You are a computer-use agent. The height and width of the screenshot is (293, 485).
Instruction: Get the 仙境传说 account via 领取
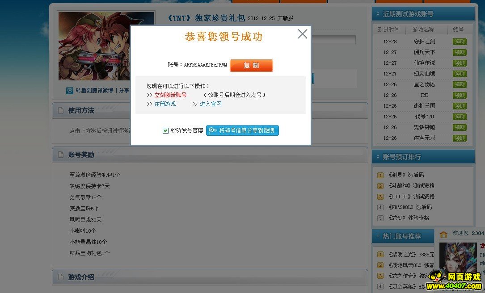(460, 63)
